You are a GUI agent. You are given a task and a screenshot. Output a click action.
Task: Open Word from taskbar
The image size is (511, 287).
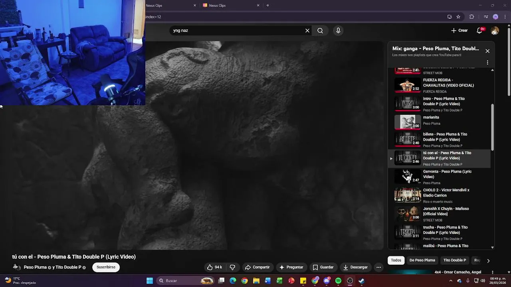pos(268,281)
